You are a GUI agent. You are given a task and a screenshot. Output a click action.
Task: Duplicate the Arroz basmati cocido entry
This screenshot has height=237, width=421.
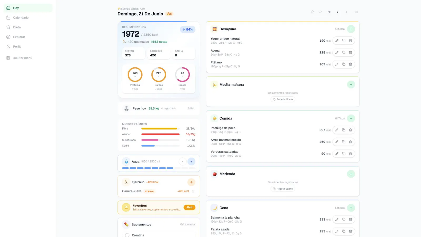pos(344,142)
